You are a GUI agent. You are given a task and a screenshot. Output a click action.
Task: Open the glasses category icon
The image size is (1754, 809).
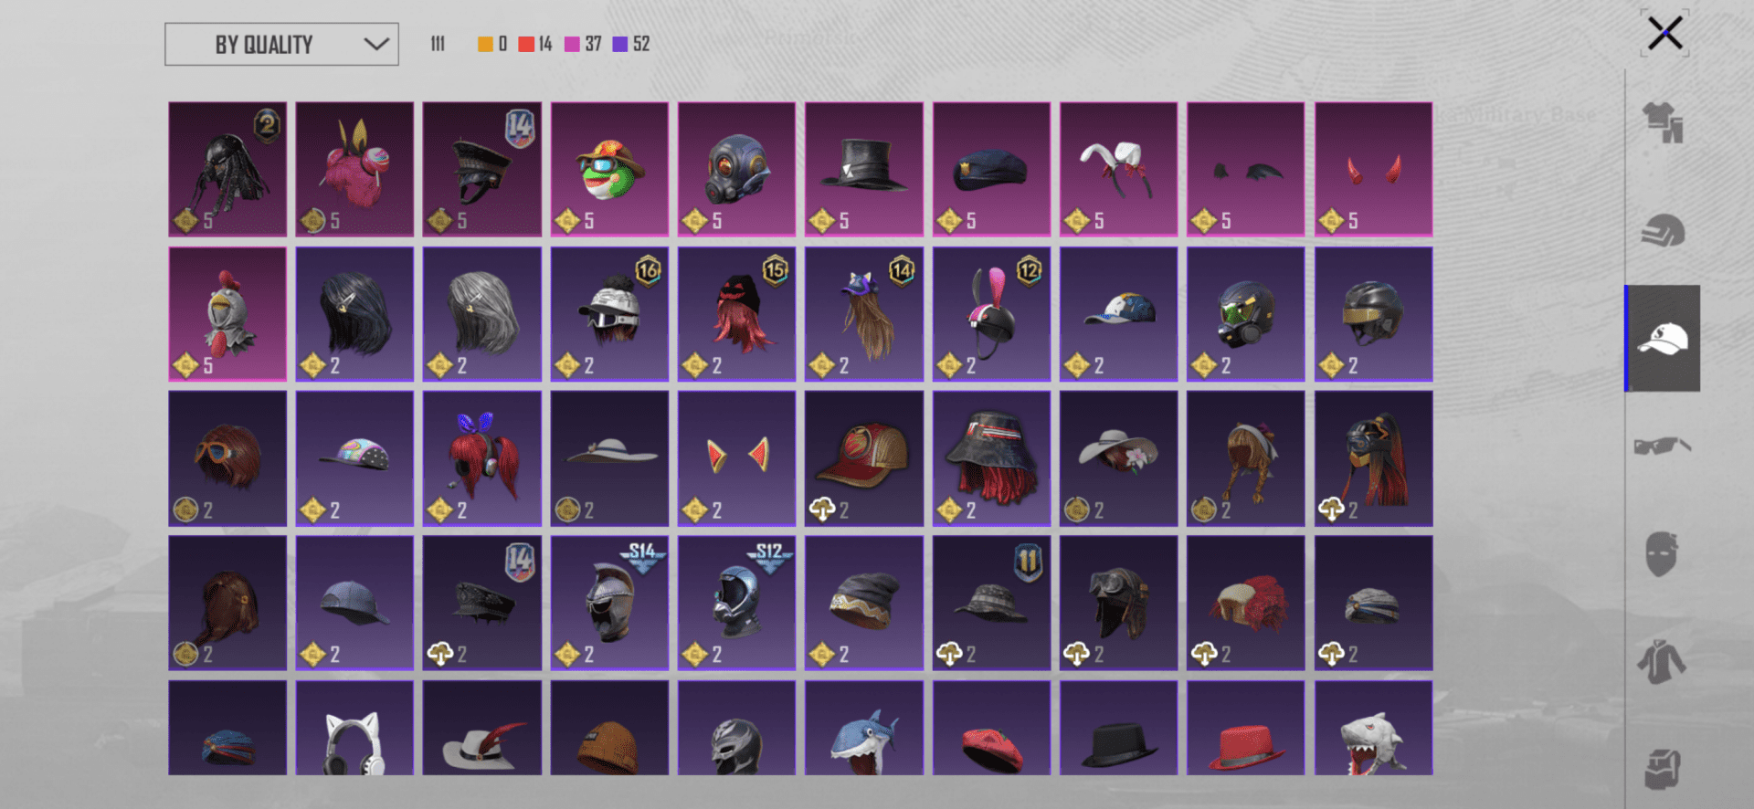point(1663,446)
